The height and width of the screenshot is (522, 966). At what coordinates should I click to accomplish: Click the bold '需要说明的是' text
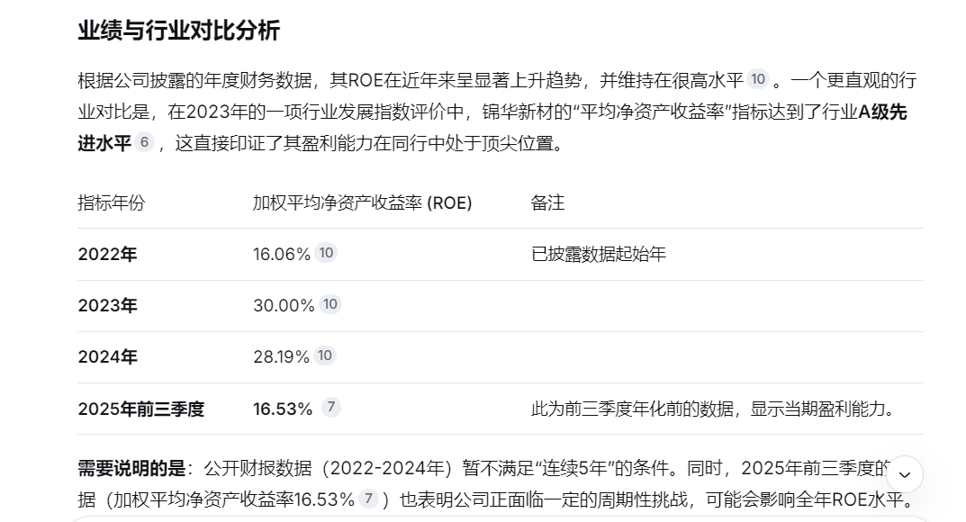coord(131,468)
